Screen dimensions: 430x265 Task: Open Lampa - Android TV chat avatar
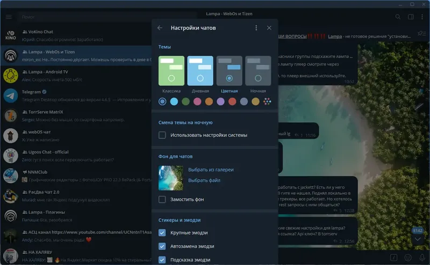11,76
